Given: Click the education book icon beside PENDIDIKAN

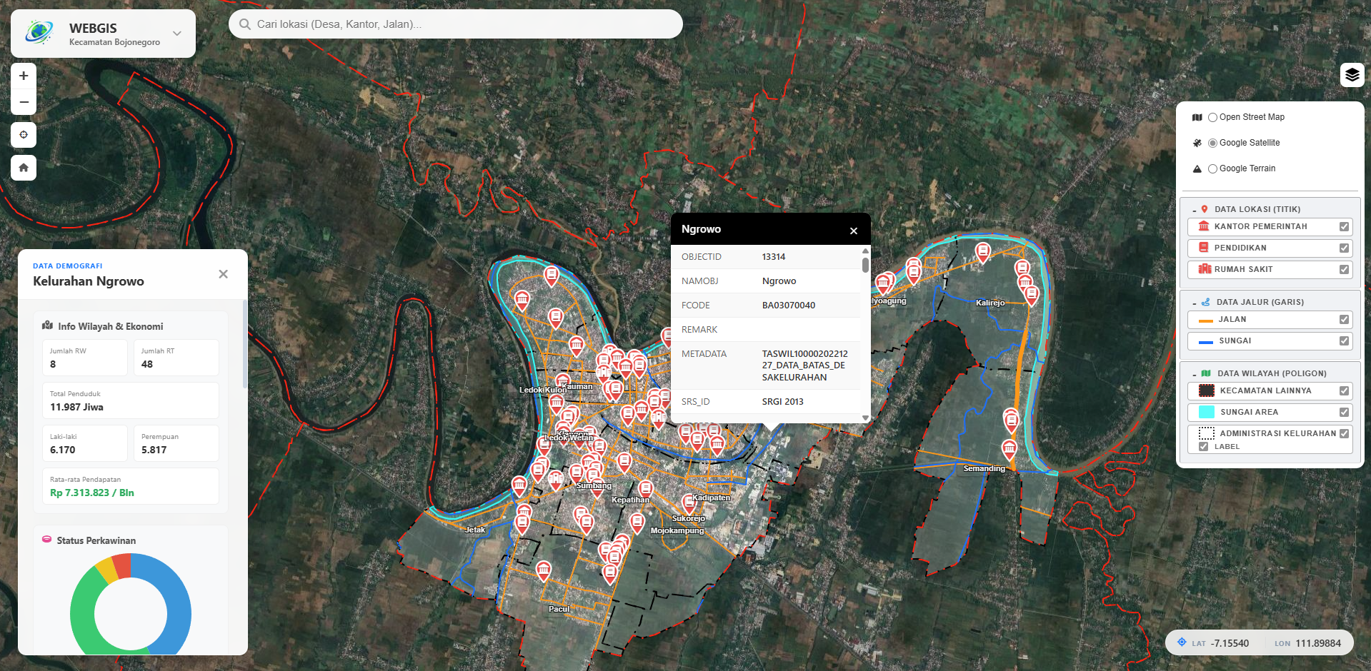Looking at the screenshot, I should (1205, 248).
